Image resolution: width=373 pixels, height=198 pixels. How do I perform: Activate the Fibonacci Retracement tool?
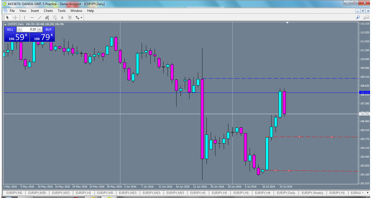(55, 17)
